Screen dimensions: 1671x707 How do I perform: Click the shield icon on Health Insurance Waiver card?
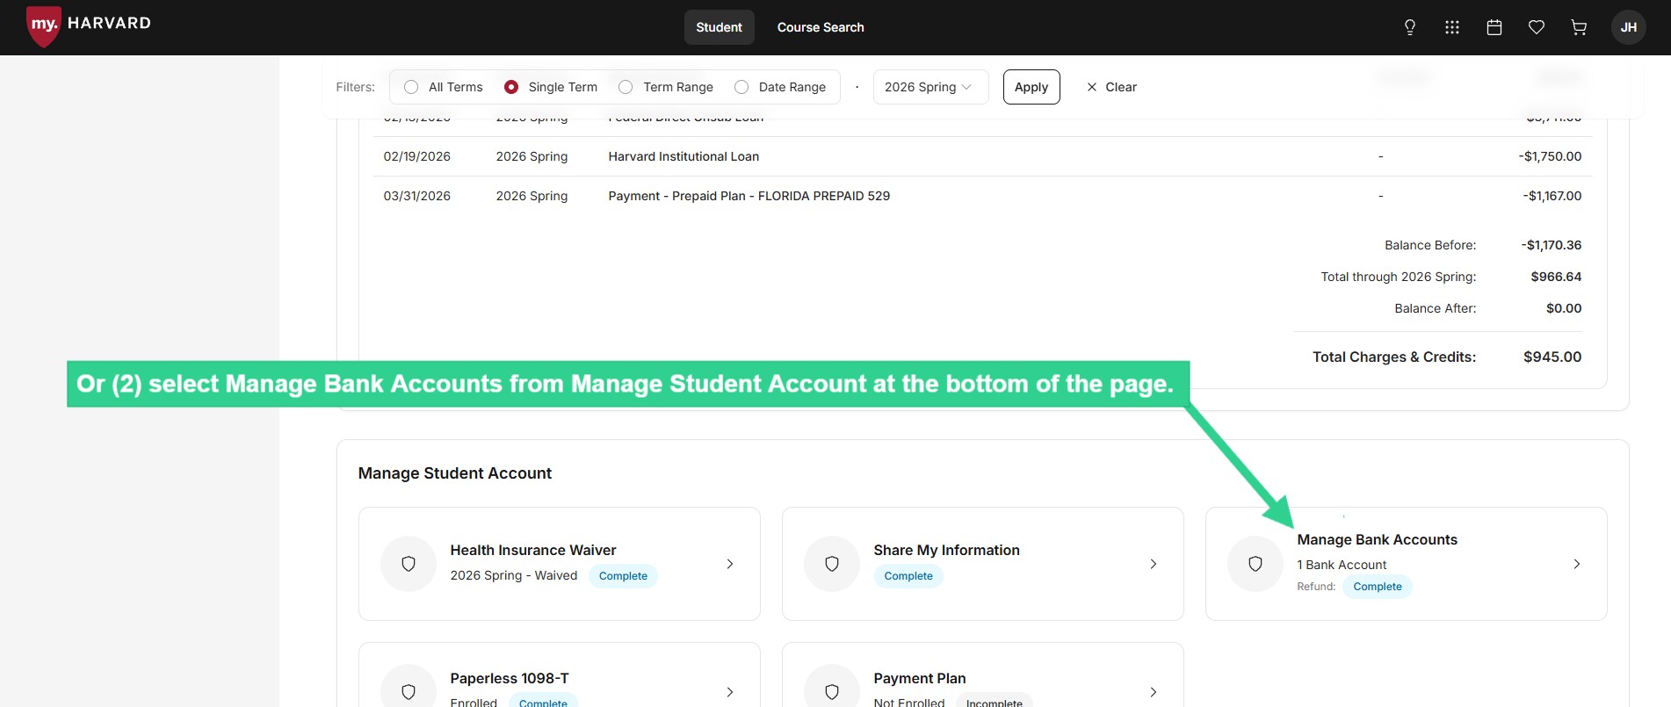409,564
